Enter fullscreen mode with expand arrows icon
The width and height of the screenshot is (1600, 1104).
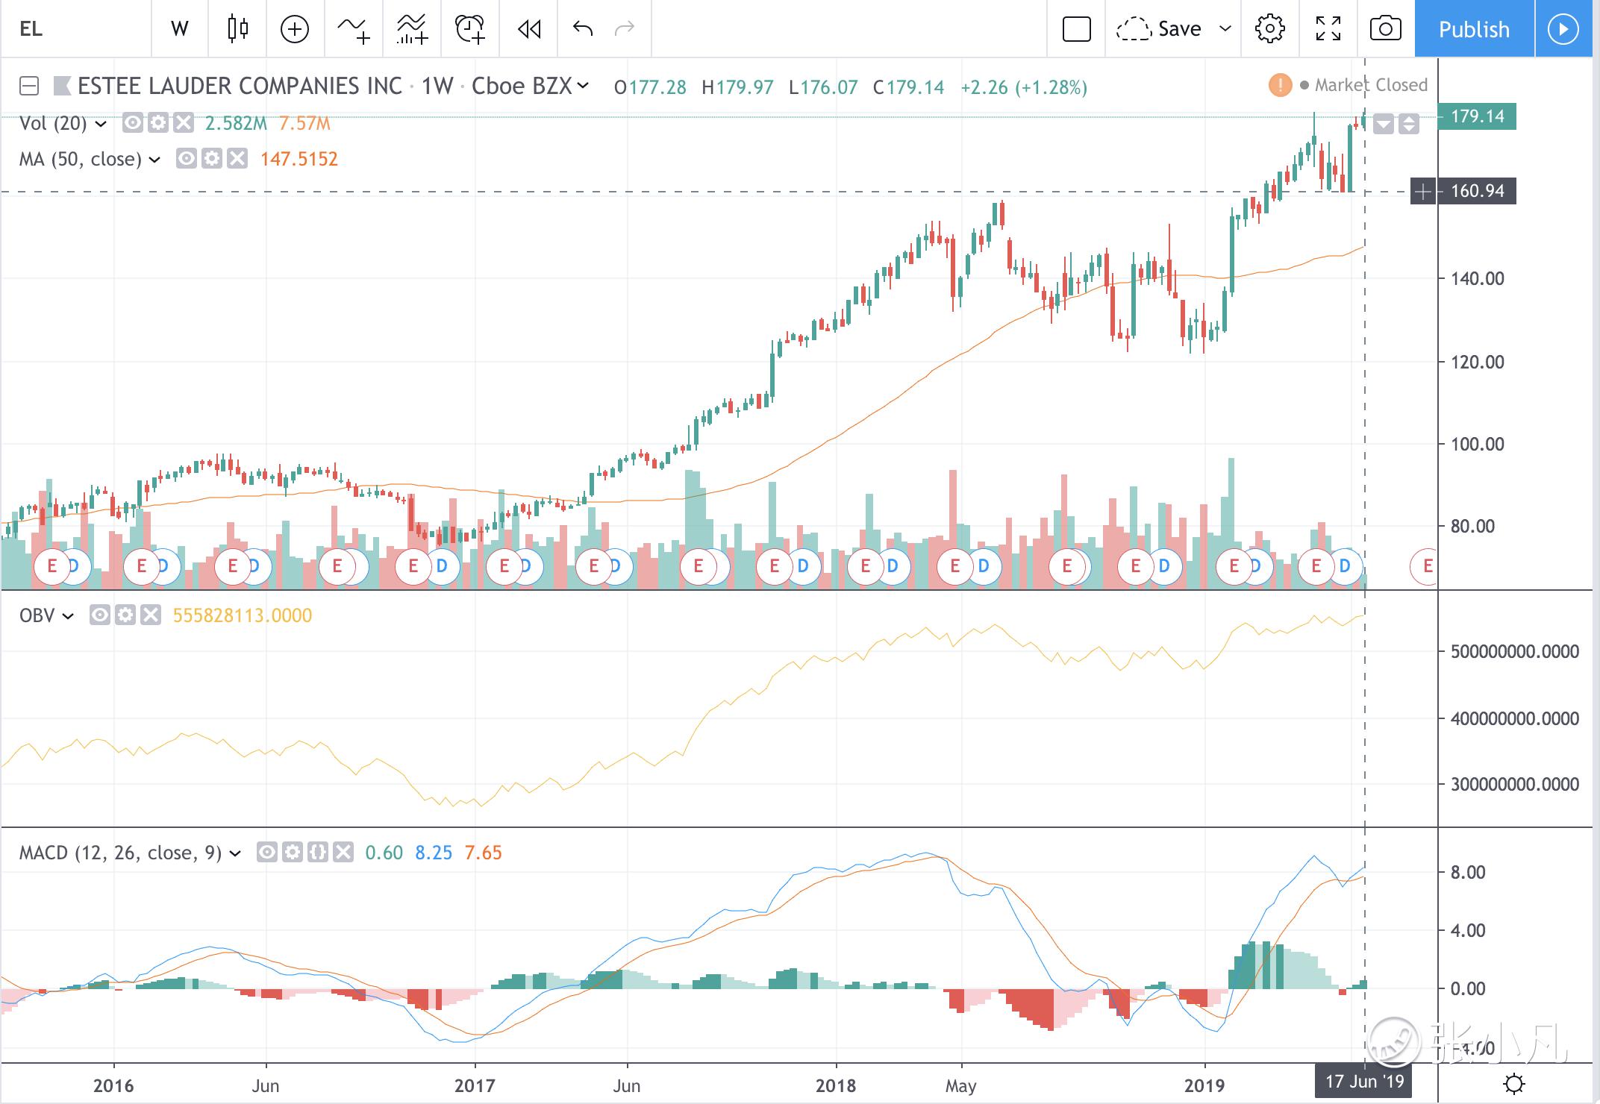1328,29
